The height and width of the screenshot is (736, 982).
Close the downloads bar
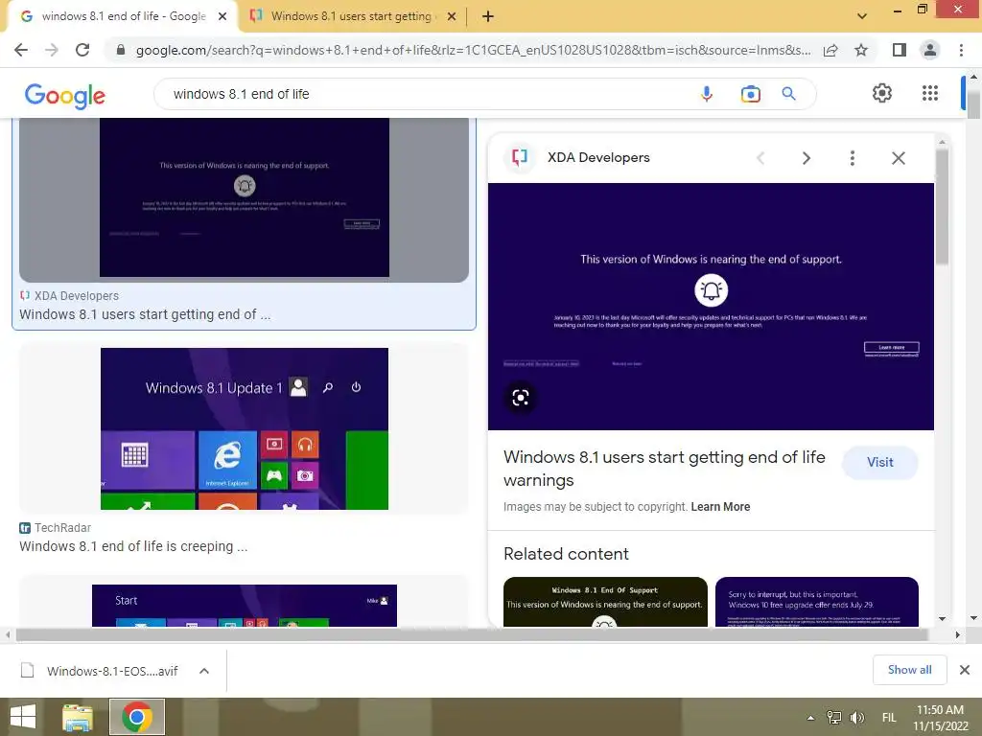965,670
